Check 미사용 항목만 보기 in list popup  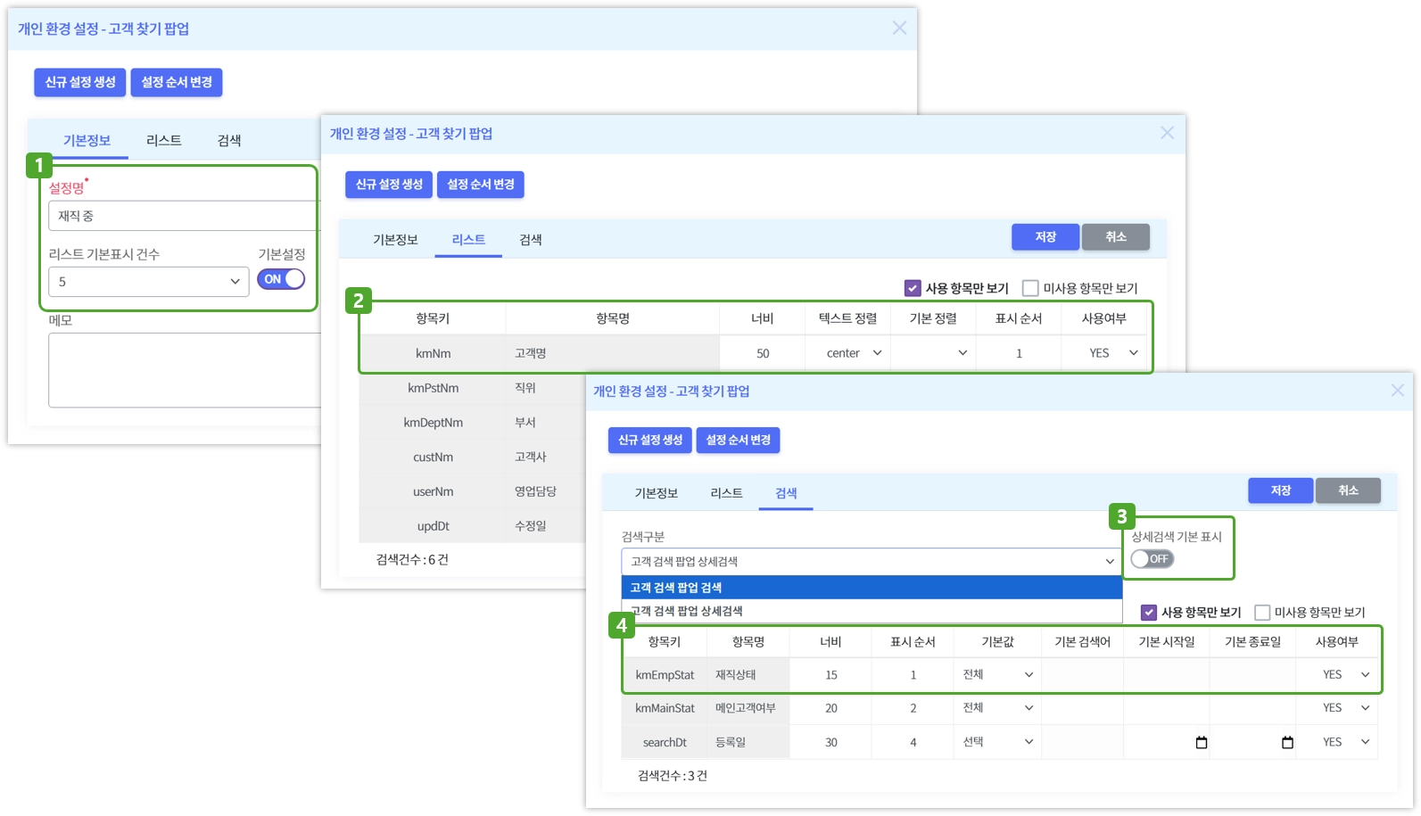coord(1030,288)
